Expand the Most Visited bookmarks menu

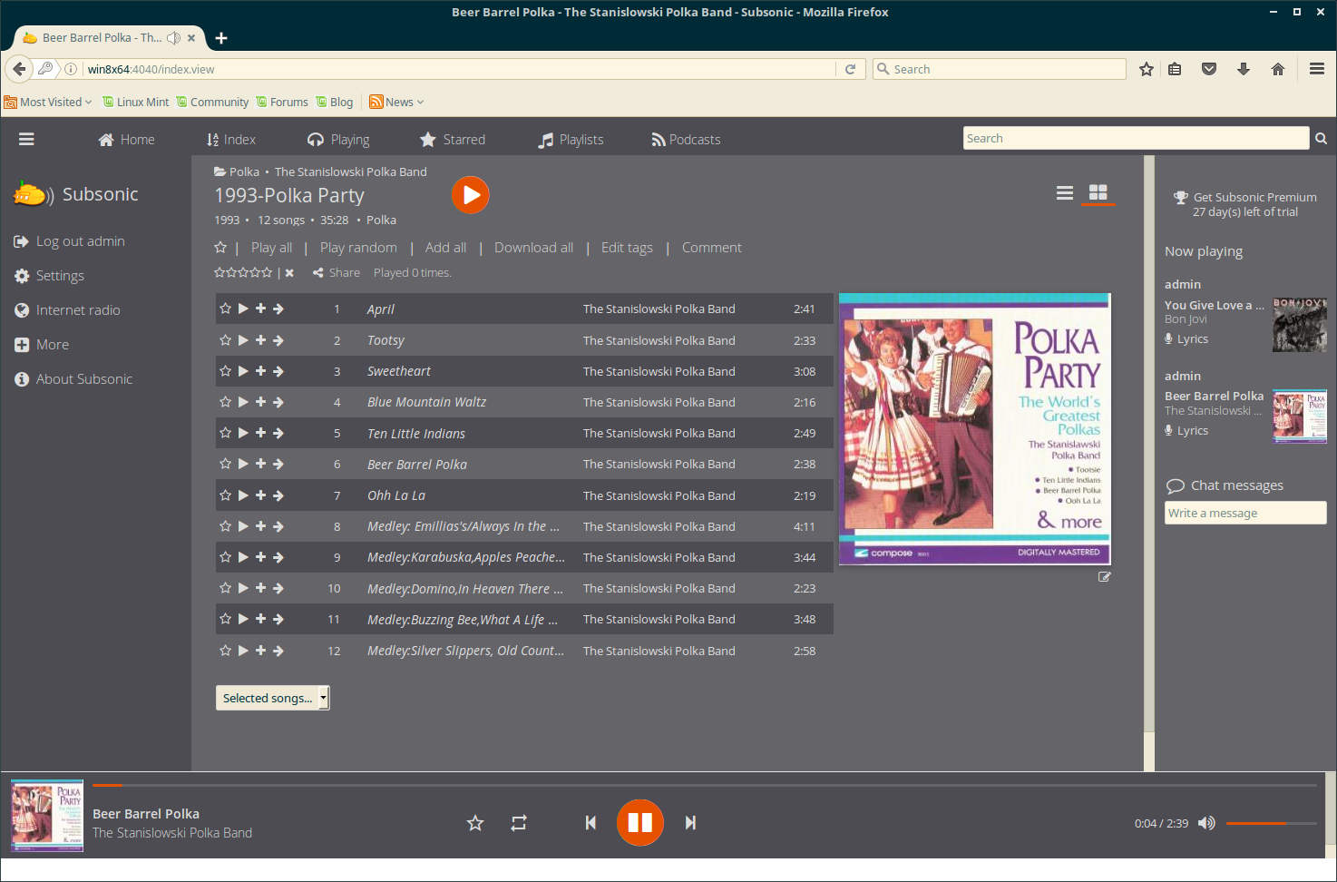click(49, 102)
